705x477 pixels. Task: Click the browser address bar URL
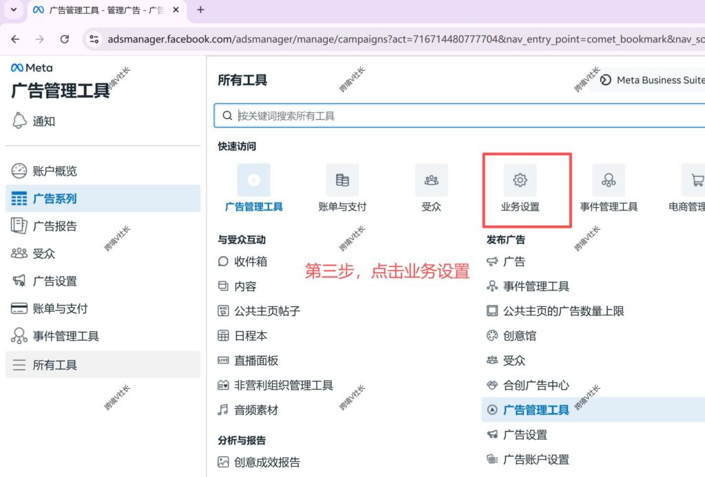[x=405, y=39]
